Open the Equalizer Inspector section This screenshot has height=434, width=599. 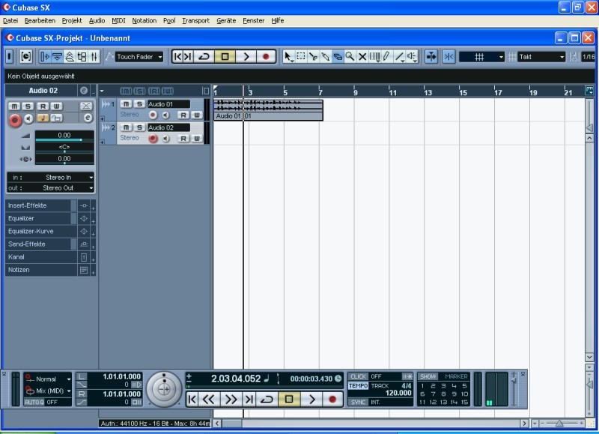pyautogui.click(x=41, y=218)
